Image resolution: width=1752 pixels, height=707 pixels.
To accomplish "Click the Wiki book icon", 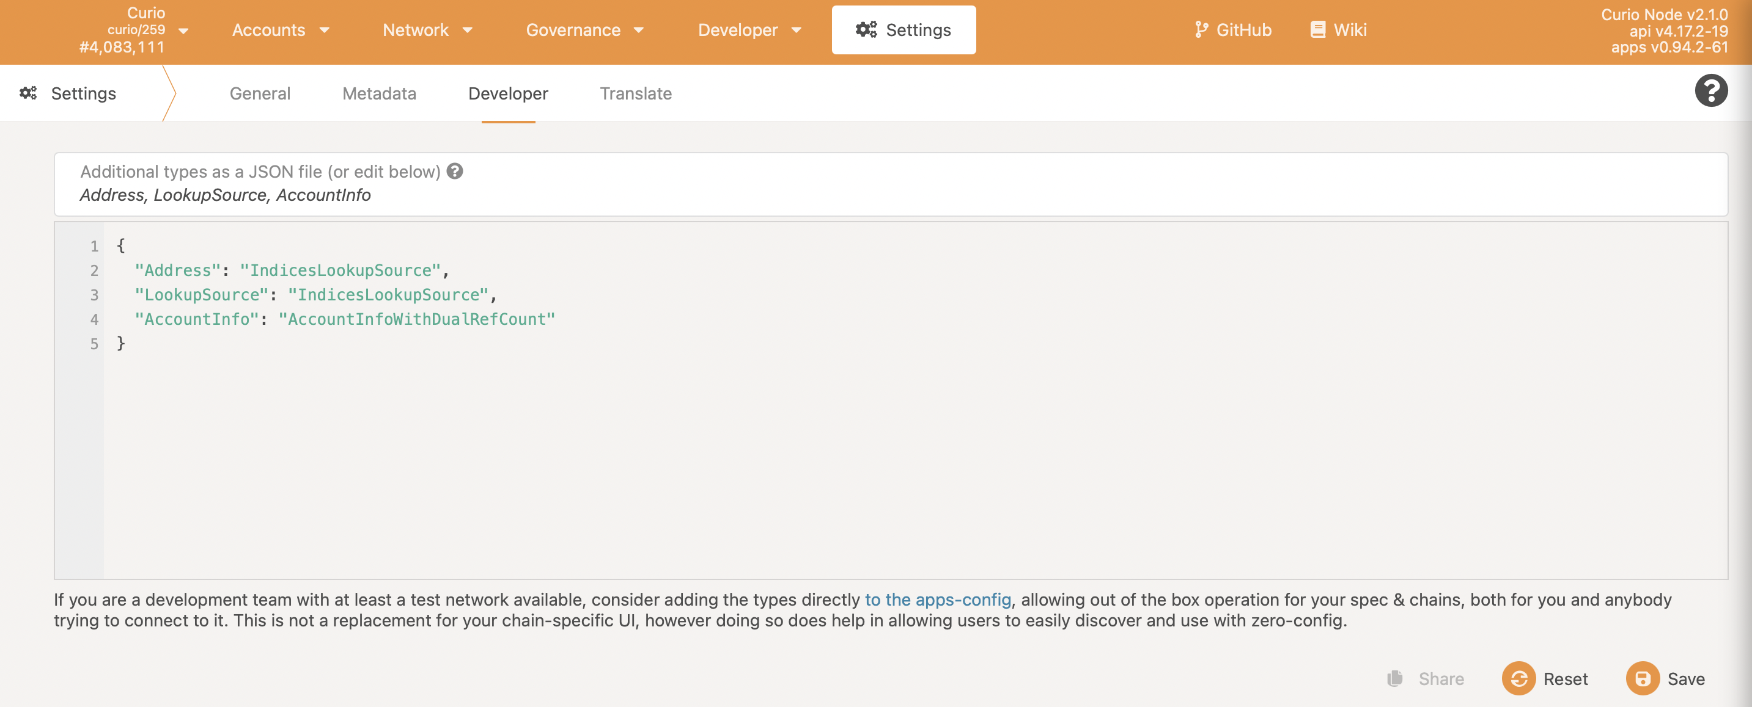I will tap(1317, 30).
